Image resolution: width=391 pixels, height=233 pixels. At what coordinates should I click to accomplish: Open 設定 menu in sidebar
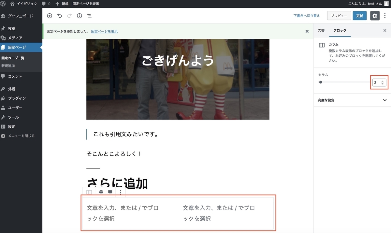pos(21,126)
